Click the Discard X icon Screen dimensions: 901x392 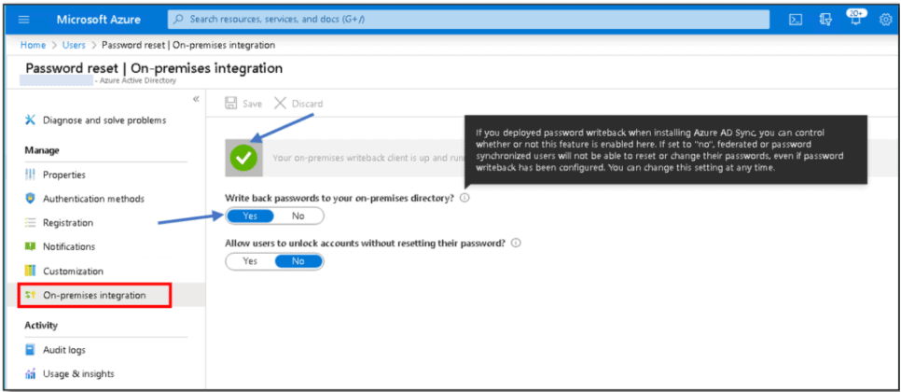(280, 104)
